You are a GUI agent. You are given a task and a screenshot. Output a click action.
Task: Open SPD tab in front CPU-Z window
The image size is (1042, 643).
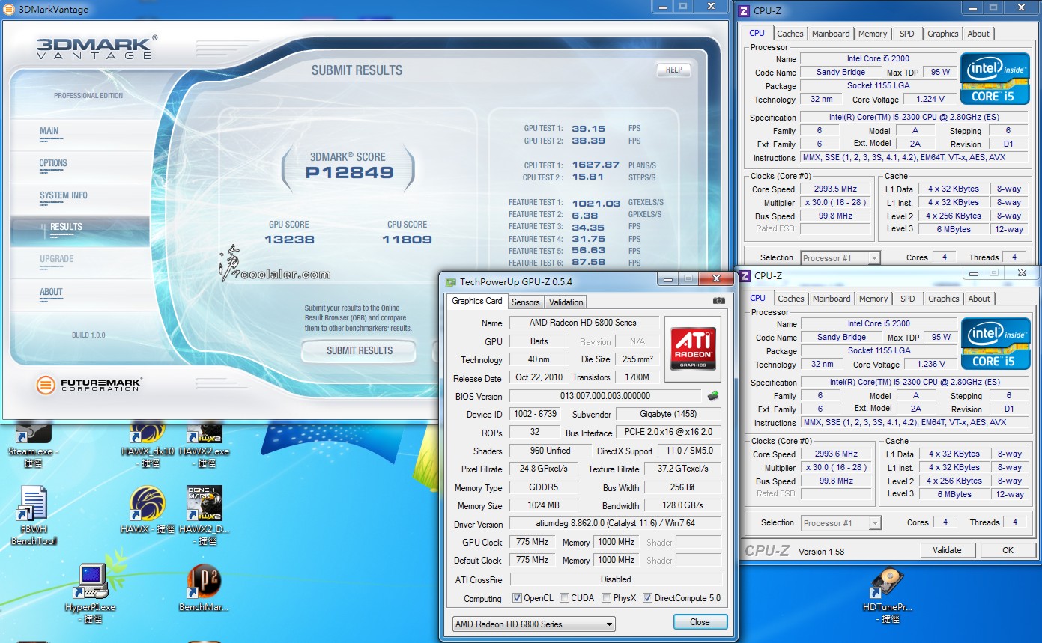coord(907,299)
